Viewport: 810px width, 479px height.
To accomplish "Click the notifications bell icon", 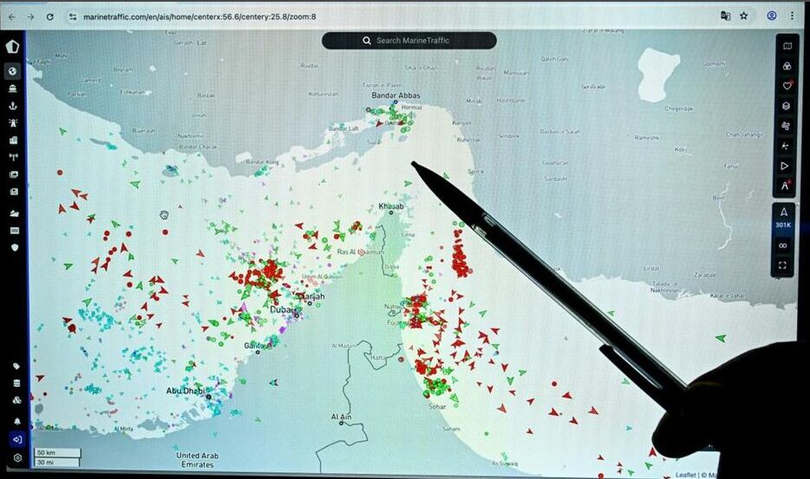I will pyautogui.click(x=16, y=422).
